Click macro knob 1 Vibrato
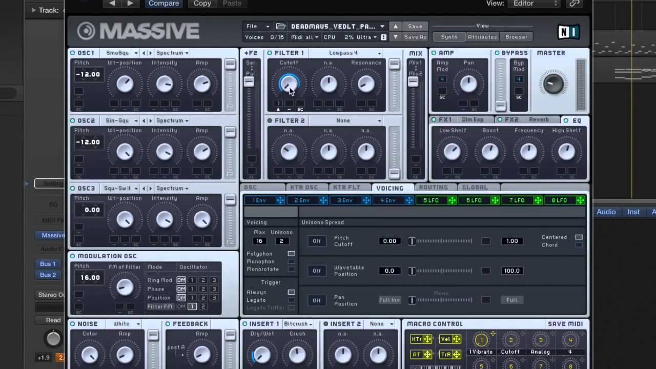Viewport: 656px width, 369px height. click(x=481, y=340)
